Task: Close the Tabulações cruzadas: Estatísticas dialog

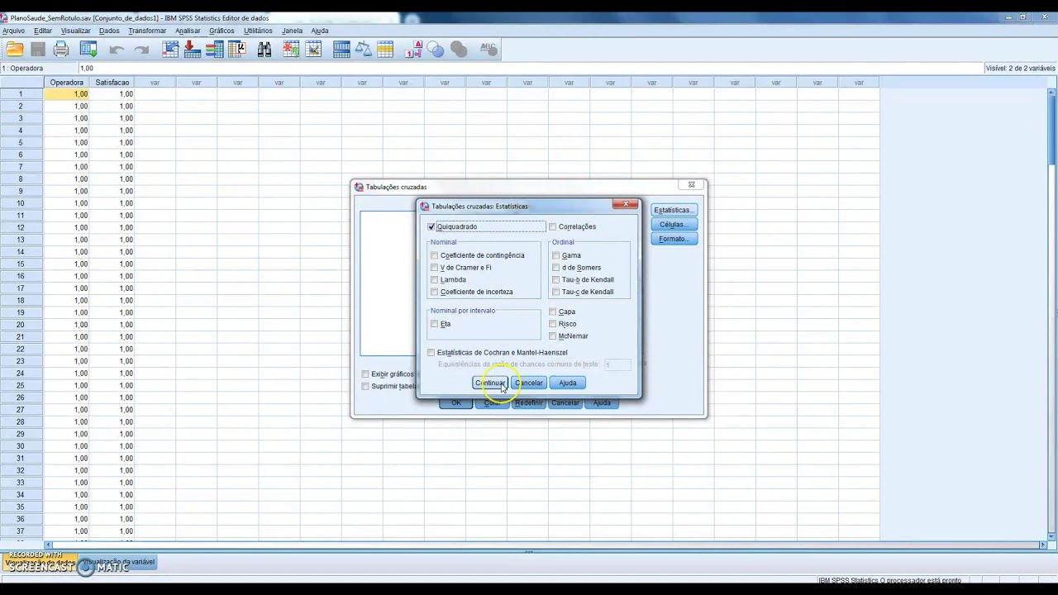Action: pos(626,204)
